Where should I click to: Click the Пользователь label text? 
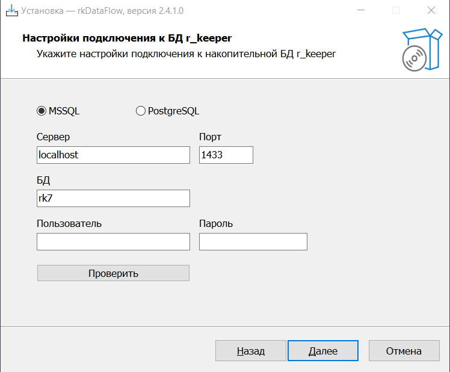(69, 224)
